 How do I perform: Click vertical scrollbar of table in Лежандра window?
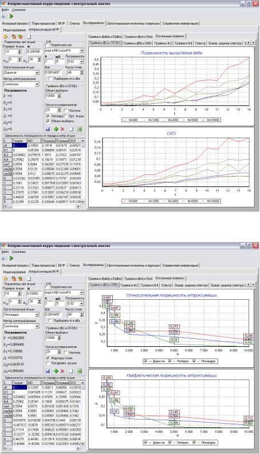83,413
